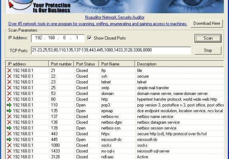This screenshot has height=159, width=229.
Task: Click the closed X icon on https row
Action: click(9, 134)
